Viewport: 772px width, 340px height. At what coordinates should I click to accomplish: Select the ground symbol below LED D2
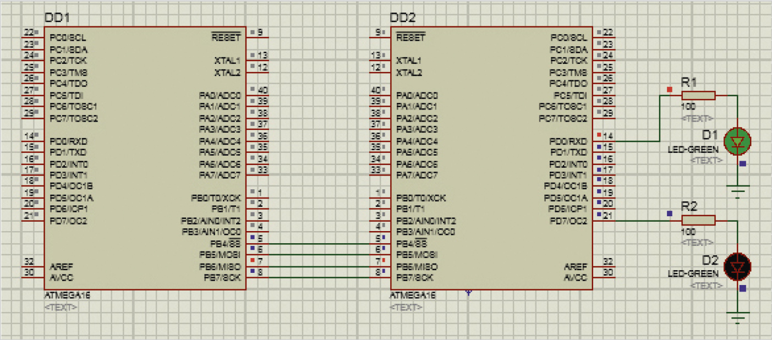tap(737, 317)
